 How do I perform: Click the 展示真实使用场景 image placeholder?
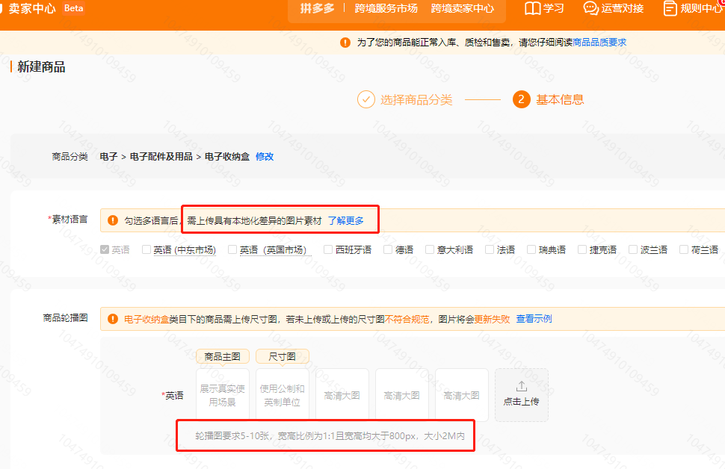click(x=222, y=394)
